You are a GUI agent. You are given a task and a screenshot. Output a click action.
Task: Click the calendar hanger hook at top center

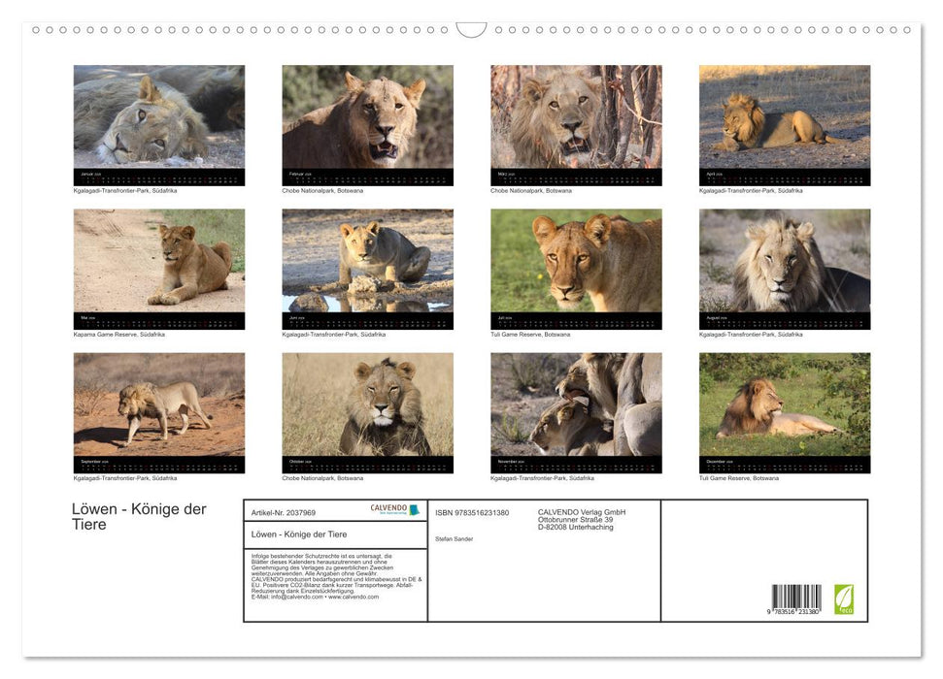[471, 30]
